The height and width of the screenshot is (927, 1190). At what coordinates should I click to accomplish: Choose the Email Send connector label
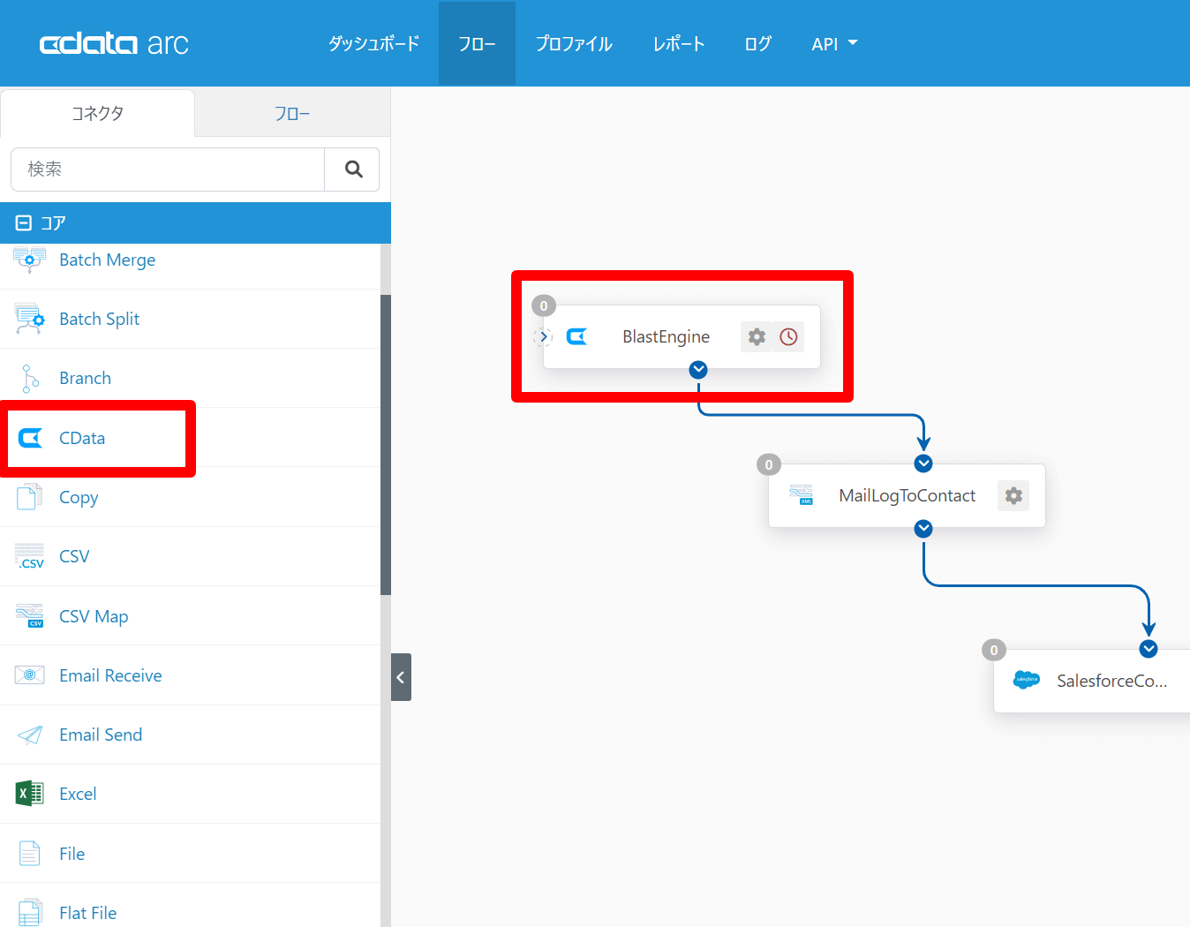[x=101, y=735]
